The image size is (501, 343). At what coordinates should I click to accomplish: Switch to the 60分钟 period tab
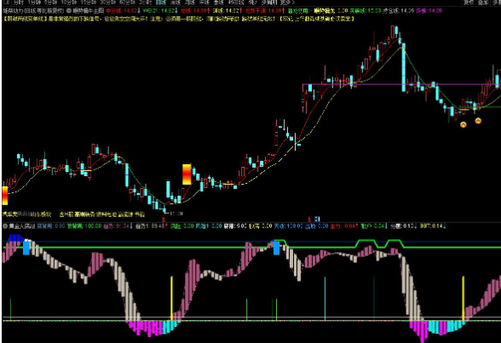pos(127,3)
